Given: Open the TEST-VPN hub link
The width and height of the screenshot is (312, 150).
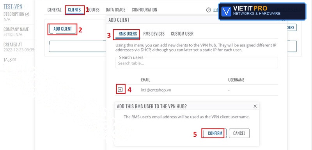Looking at the screenshot, I should [x=13, y=7].
